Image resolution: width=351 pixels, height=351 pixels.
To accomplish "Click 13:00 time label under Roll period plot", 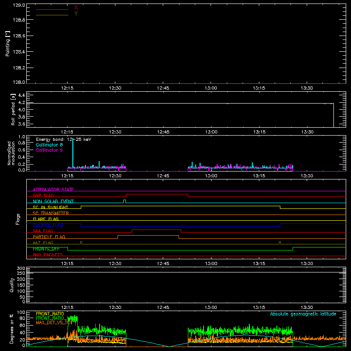I will [211, 132].
